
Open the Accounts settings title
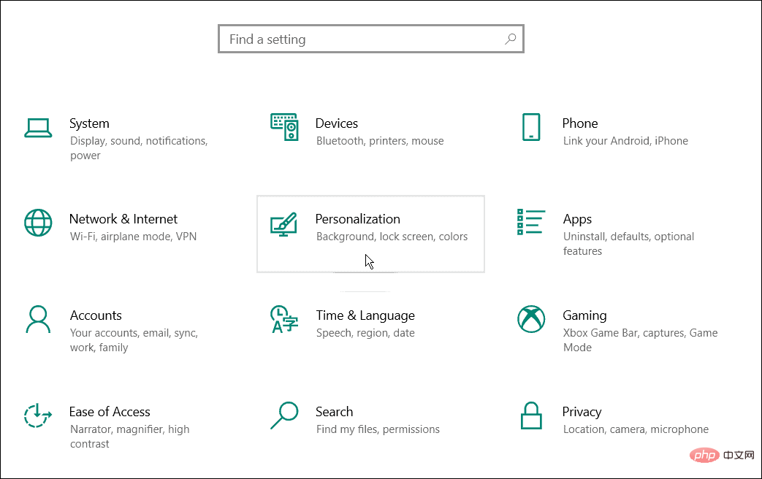(96, 315)
